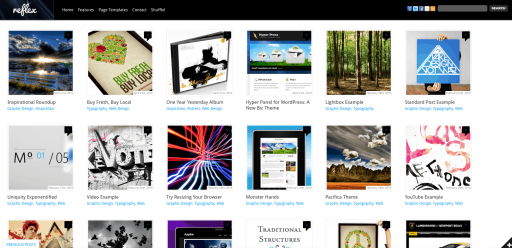Open the VOTE graffiti thumbnail

[x=120, y=157]
